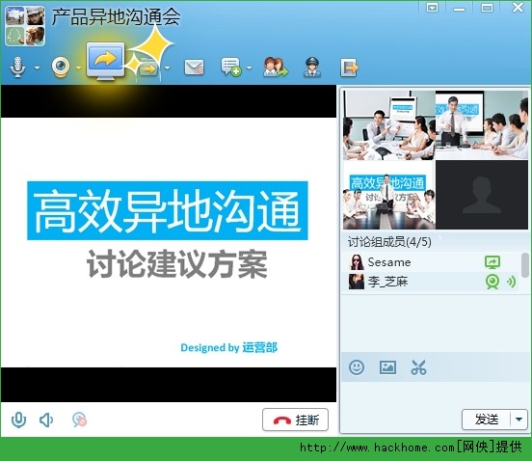Mute the microphone in bottom bar
532x461 pixels.
18,420
